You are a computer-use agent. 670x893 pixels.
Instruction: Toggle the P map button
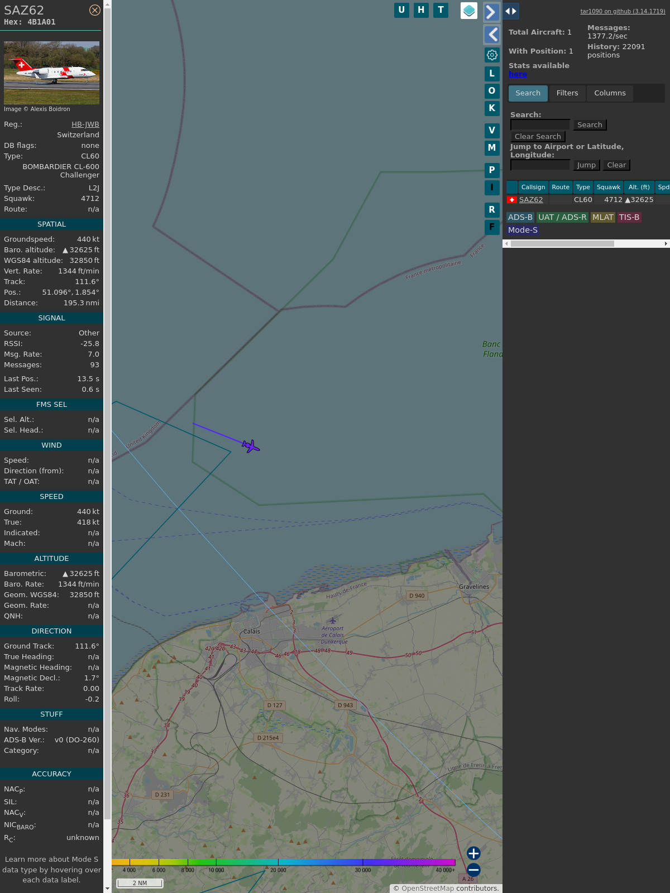(492, 170)
